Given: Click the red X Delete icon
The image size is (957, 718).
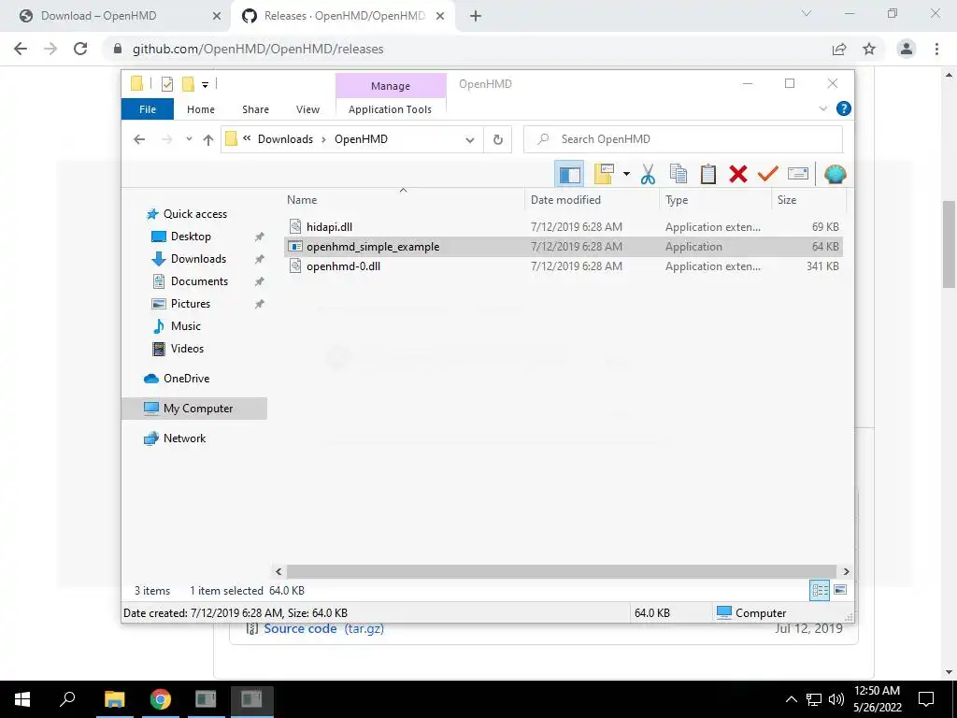Looking at the screenshot, I should click(738, 175).
